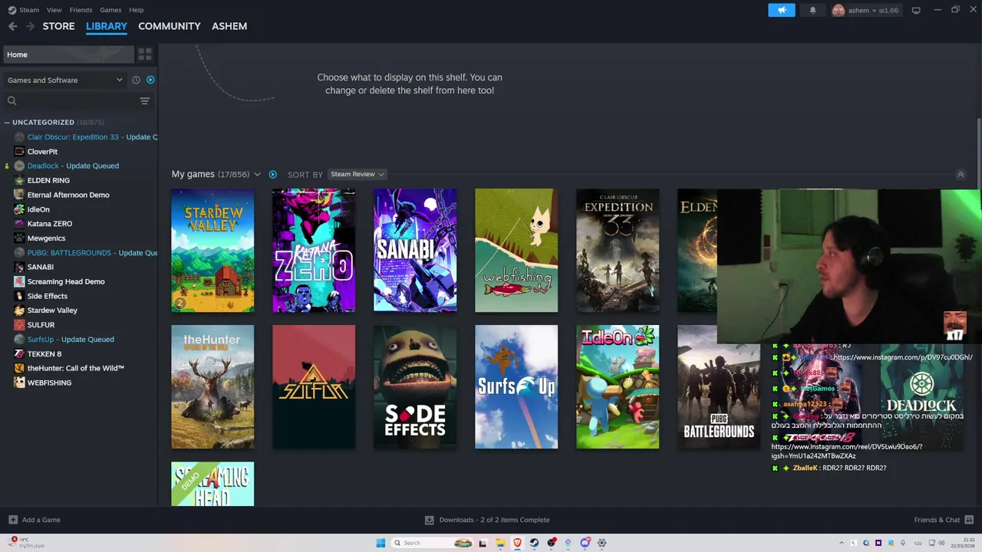Click the SULFUR list icon

[x=19, y=324]
